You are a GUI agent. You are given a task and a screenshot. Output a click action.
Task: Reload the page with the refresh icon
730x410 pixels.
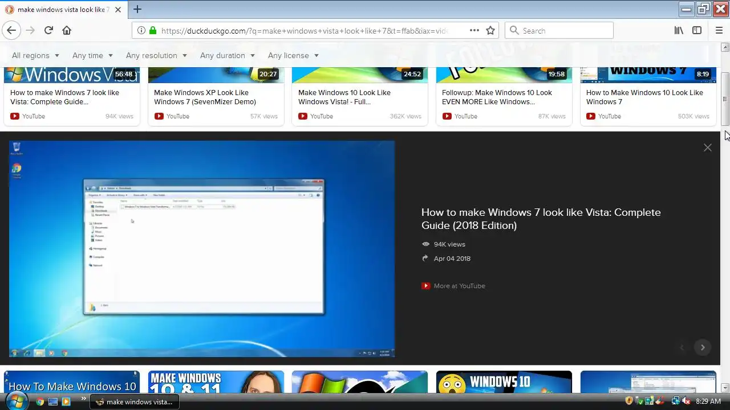click(x=48, y=30)
